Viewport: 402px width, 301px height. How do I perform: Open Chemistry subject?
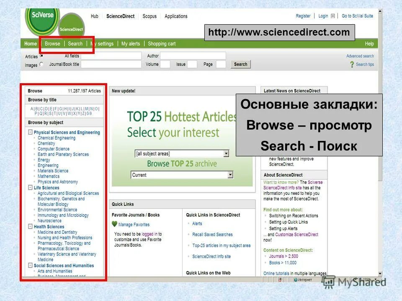click(x=46, y=143)
